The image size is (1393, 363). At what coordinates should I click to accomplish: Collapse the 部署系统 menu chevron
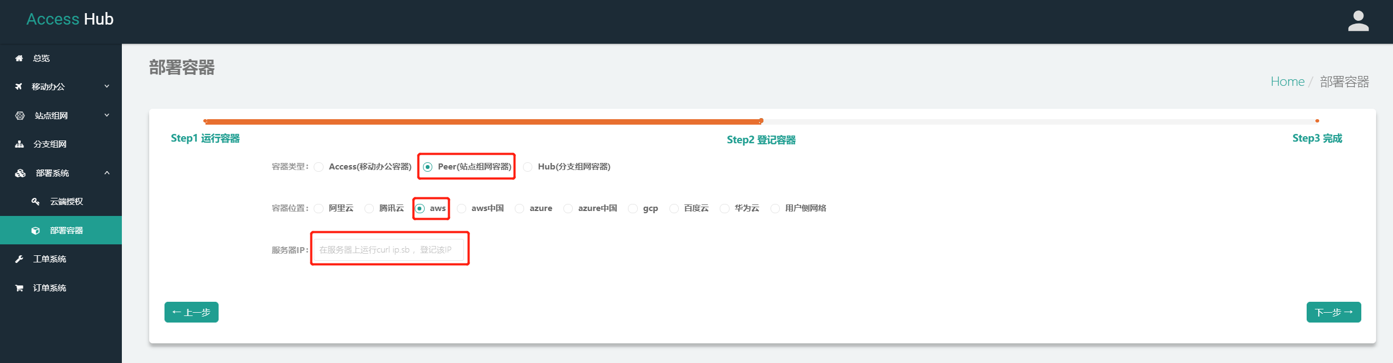[107, 173]
